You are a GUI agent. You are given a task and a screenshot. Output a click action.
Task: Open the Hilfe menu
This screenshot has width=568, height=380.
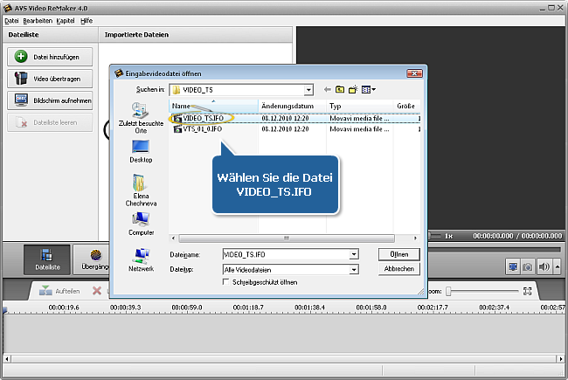(x=87, y=21)
